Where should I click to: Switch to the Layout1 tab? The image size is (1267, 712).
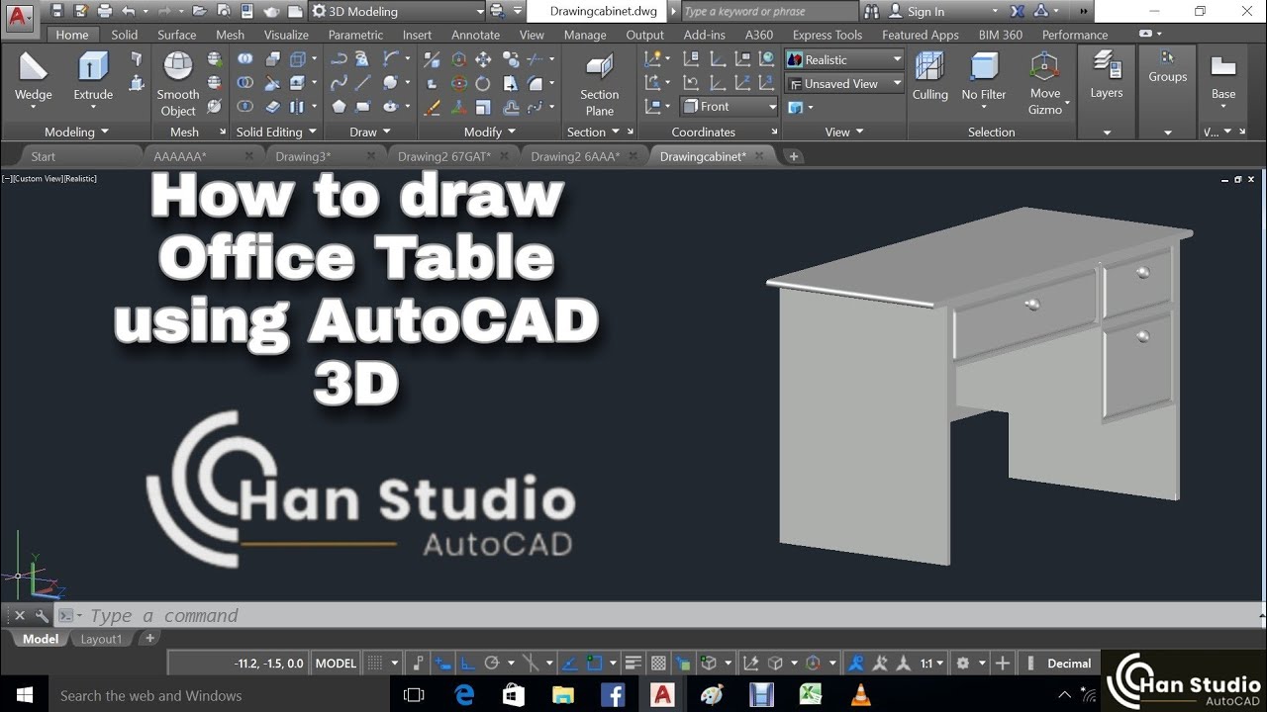[x=101, y=639]
